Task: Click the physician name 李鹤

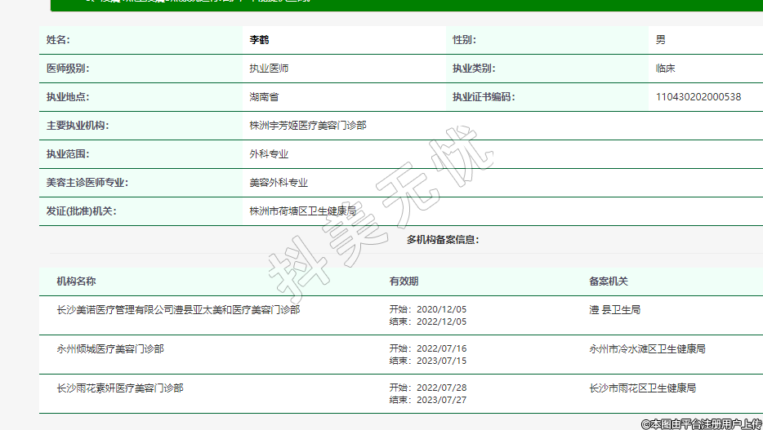Action: point(259,40)
